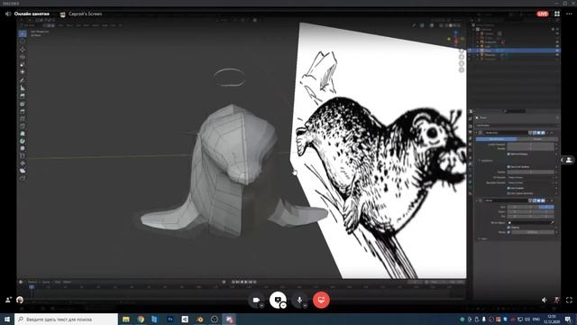Collapse the Mirror modifier panel
577x325 pixels.
[x=477, y=200]
